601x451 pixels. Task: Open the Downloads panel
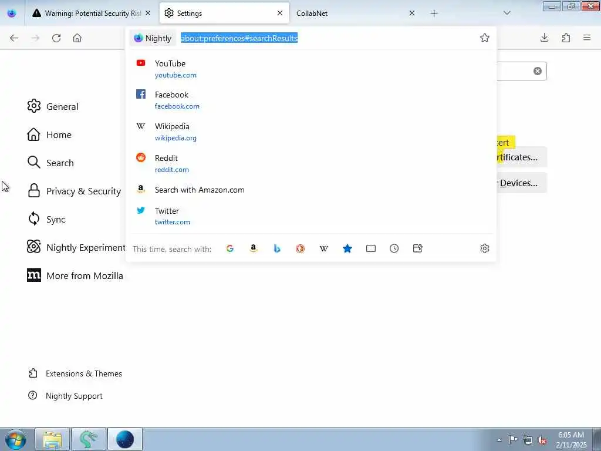(x=544, y=38)
